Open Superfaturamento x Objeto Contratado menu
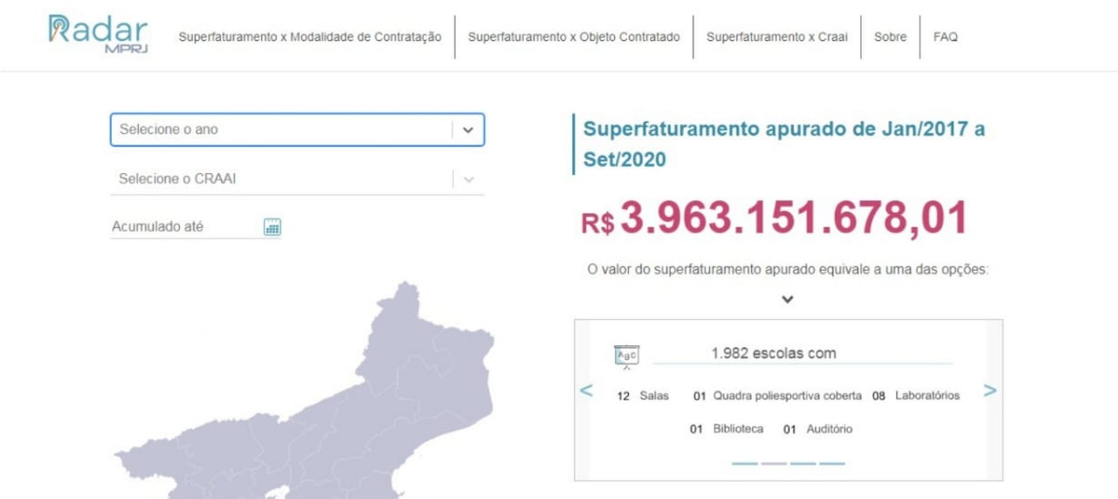The height and width of the screenshot is (499, 1118). (x=574, y=37)
